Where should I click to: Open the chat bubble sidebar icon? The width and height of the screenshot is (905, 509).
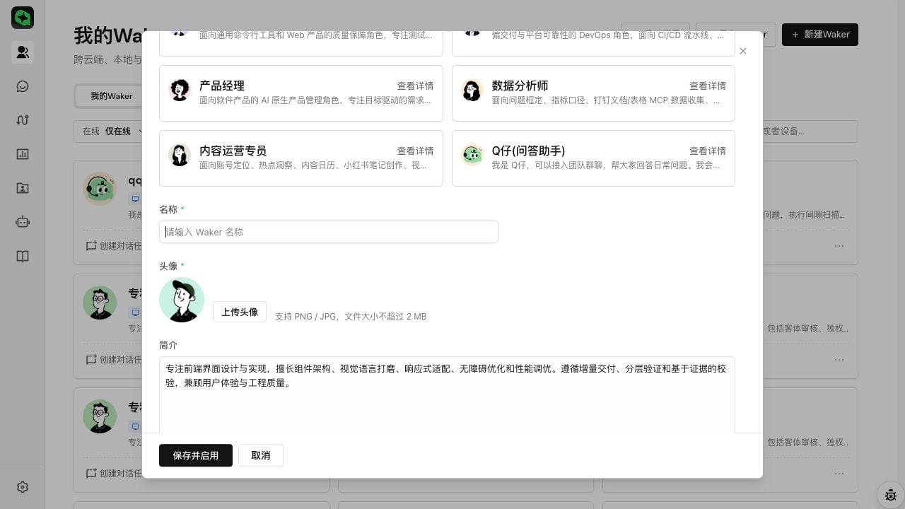click(23, 86)
